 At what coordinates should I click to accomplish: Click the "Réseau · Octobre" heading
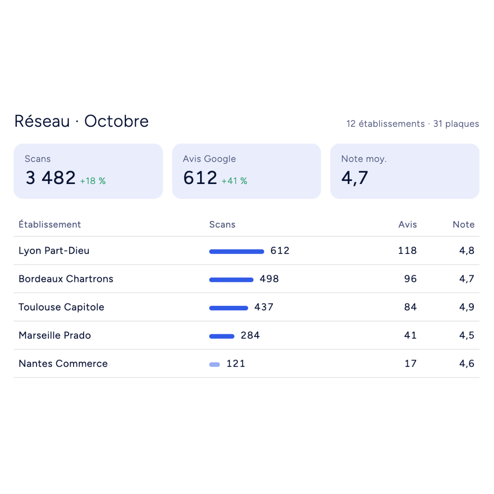pos(82,121)
